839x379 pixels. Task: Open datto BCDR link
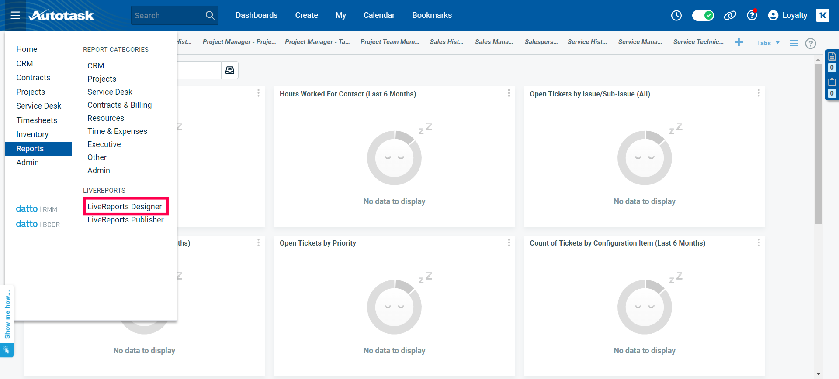tap(38, 224)
